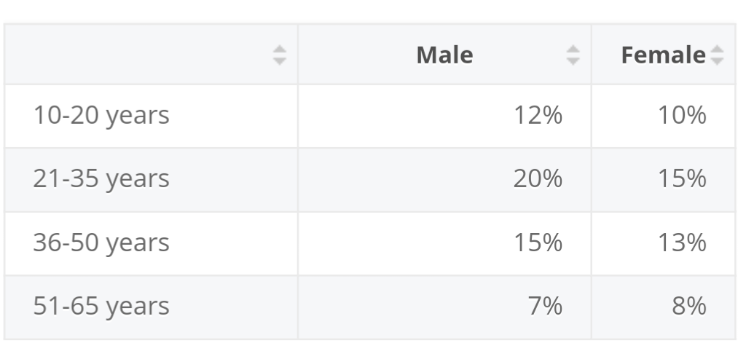Click the 10% Female cell

click(x=663, y=116)
